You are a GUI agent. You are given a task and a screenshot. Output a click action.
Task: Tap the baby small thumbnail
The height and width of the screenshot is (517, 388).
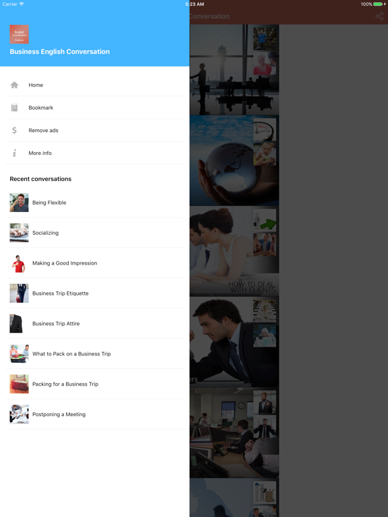[x=265, y=154]
